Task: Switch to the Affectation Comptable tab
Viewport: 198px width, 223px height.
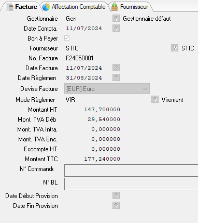Action: point(75,7)
